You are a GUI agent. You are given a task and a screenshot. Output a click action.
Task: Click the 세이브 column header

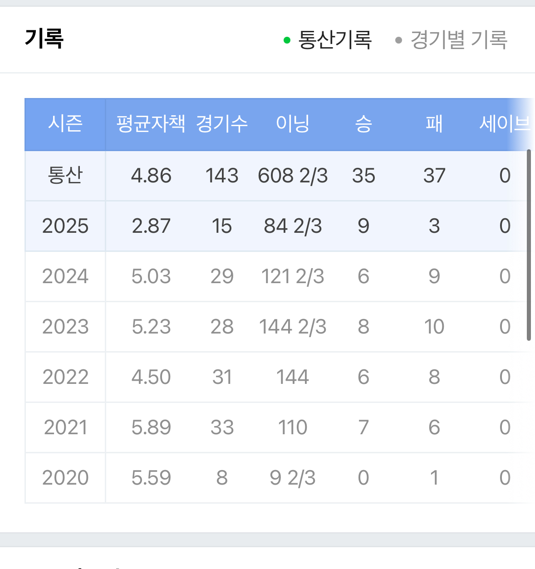504,123
